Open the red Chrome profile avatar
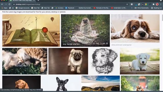This screenshot has width=163, height=92. click(x=157, y=4)
